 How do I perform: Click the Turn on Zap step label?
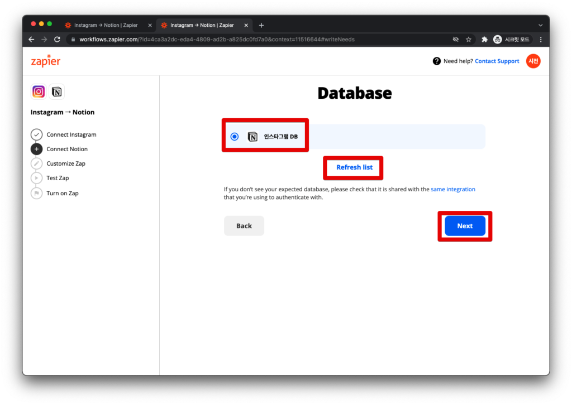(63, 193)
